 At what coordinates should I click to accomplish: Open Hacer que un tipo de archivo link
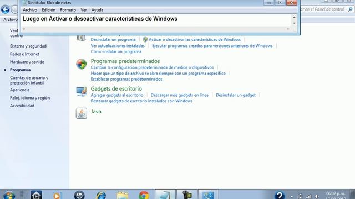point(158,74)
